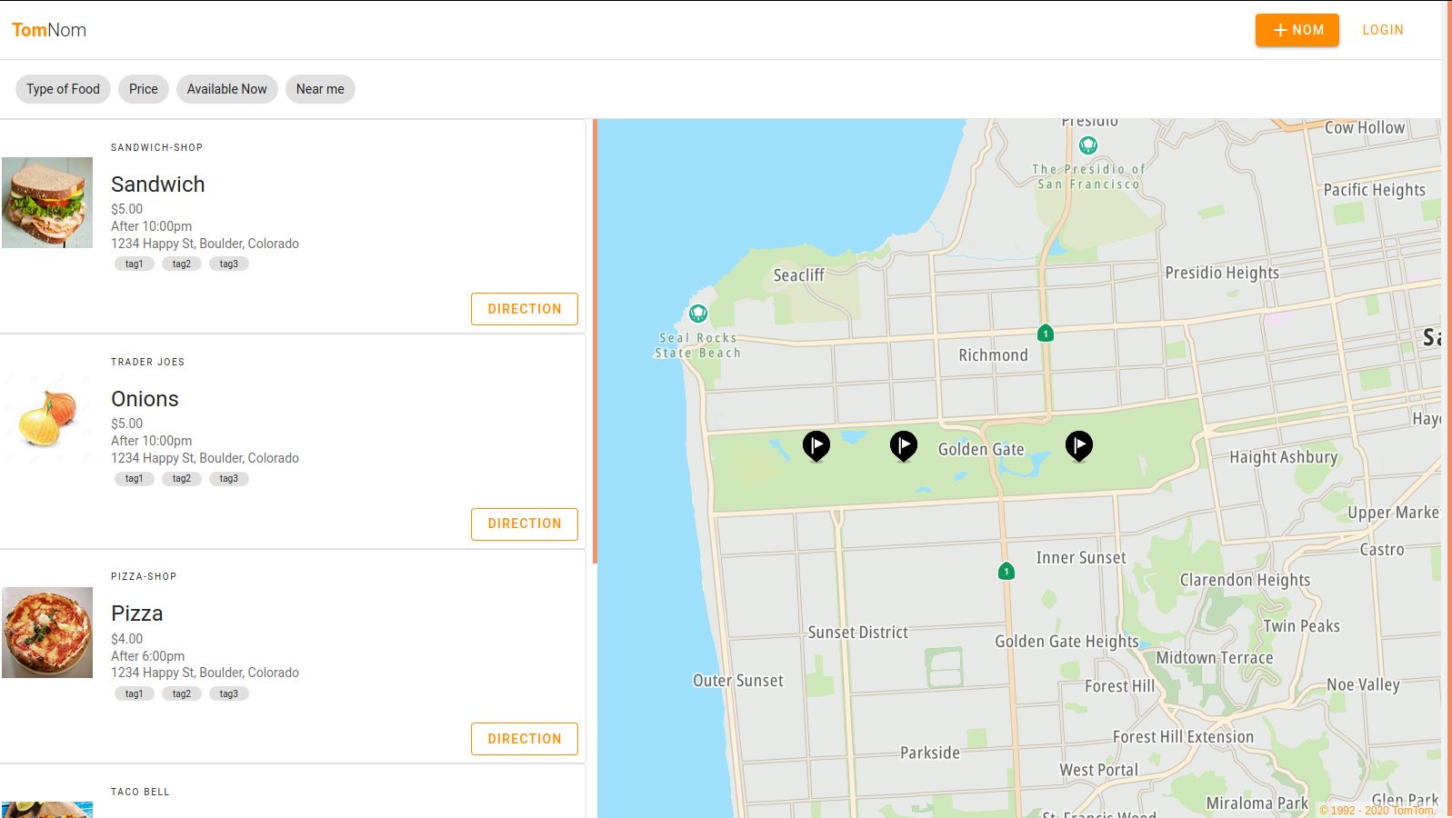This screenshot has width=1452, height=818.
Task: Click the Presidio Heights map label
Action: (1222, 273)
